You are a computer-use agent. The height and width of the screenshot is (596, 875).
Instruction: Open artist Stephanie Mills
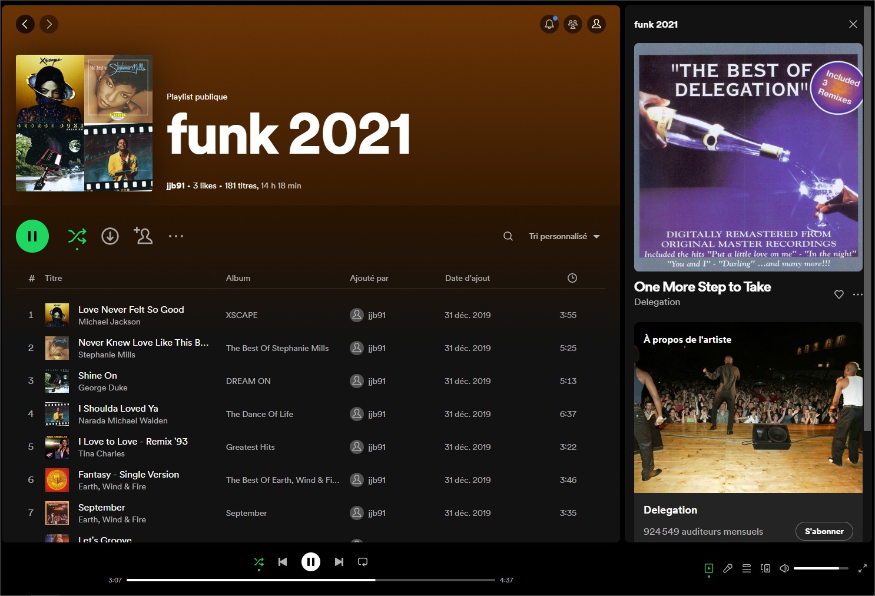click(107, 355)
